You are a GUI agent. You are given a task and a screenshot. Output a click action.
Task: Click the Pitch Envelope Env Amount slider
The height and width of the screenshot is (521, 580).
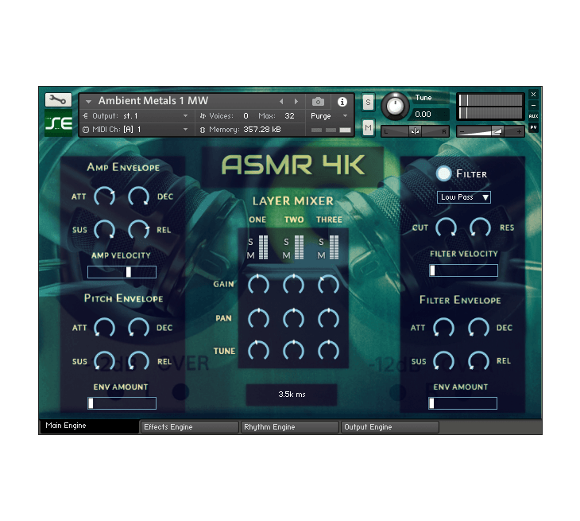[x=122, y=403]
